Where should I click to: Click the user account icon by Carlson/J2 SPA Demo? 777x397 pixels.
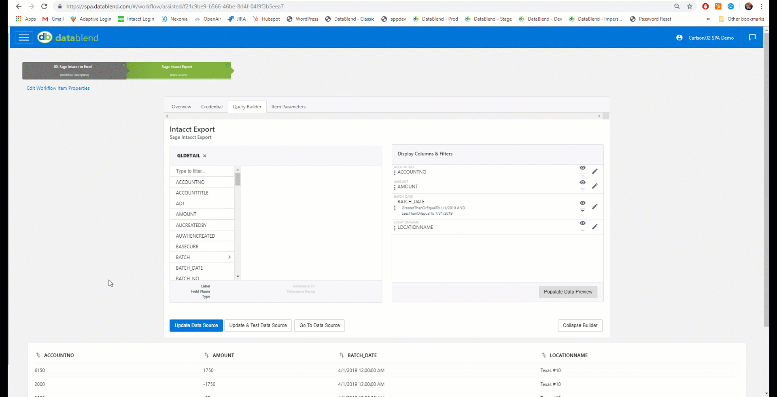pos(679,38)
